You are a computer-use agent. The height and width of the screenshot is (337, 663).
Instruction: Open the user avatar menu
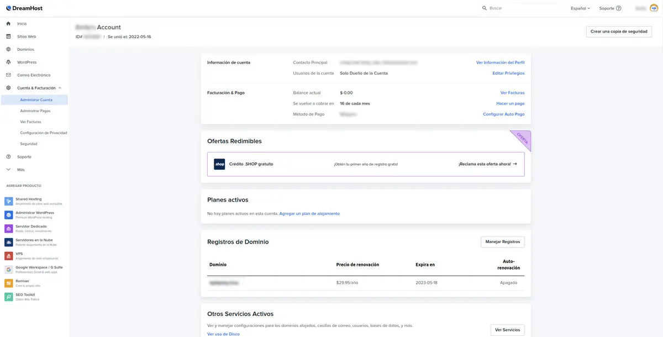(654, 8)
